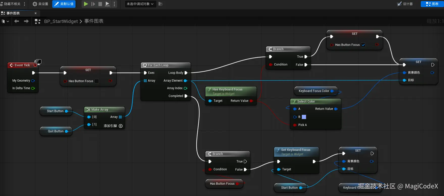444x196 pixels.
Task: Select the lower Branch node header
Action: [228, 154]
